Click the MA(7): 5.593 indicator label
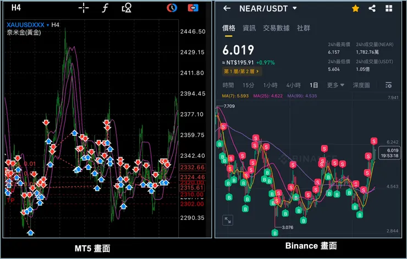Screen dimensions: 407x259 click(x=235, y=96)
